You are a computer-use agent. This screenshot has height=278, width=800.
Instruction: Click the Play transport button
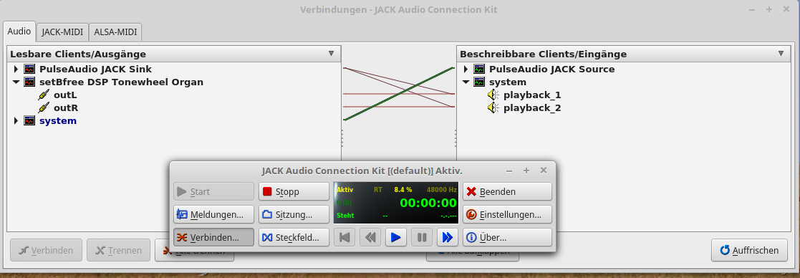pos(396,237)
